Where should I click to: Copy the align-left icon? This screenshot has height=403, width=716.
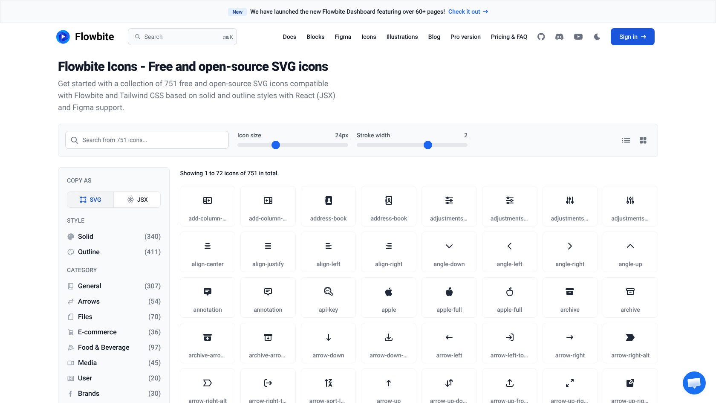point(328,252)
